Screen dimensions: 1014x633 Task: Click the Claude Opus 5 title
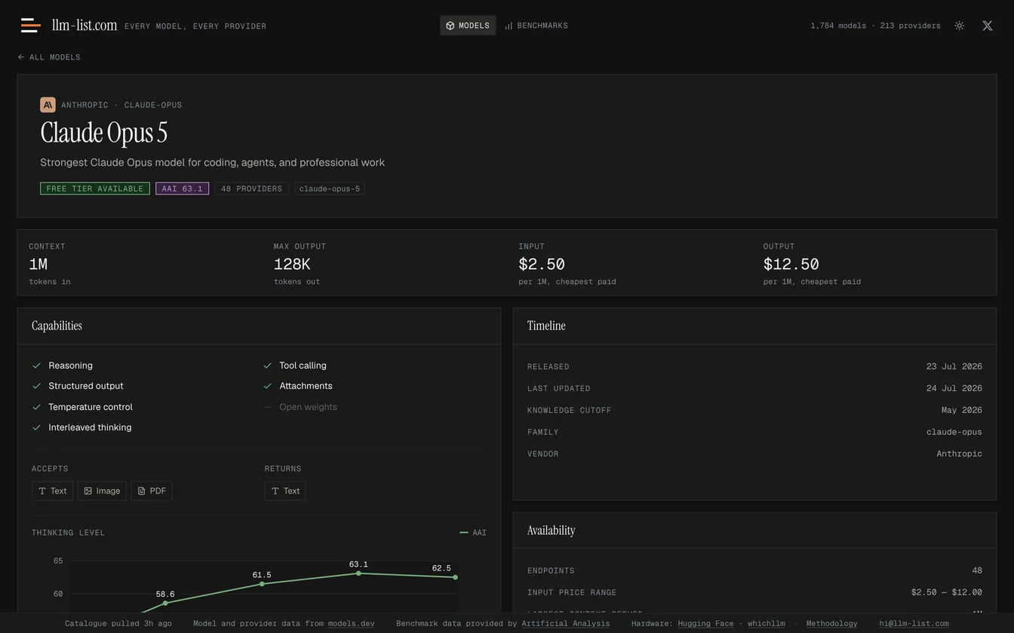pos(104,133)
